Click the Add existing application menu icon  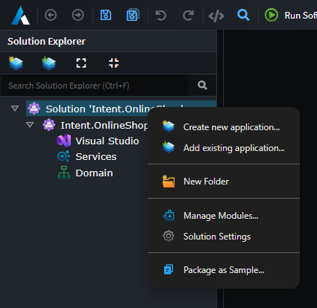(x=169, y=147)
